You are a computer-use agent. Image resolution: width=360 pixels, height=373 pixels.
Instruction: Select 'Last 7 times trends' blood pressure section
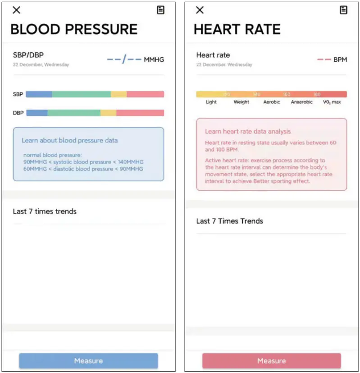pos(45,212)
